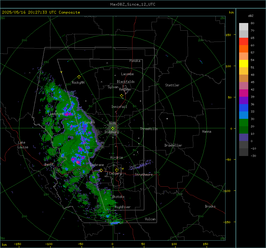Select the light gray 70-80 dBZ legend swatch
The image size is (266, 248).
[x=244, y=27]
